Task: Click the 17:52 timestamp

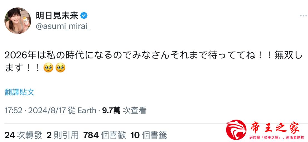Action: (13, 110)
